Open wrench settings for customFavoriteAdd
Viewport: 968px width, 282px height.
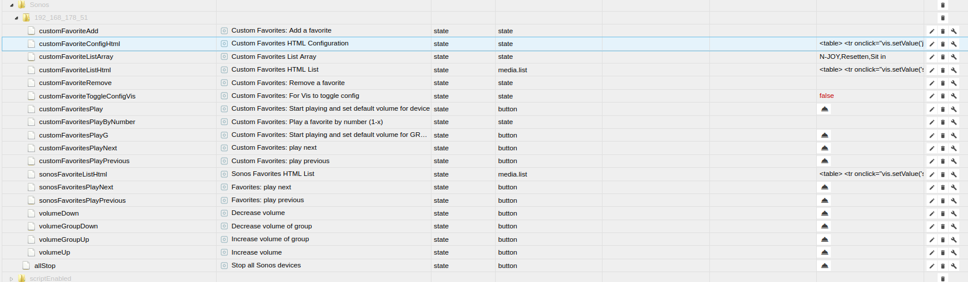953,31
